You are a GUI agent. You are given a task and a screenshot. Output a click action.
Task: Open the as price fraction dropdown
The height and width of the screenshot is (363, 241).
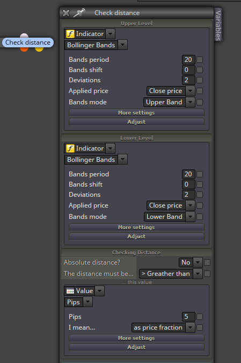click(x=163, y=328)
